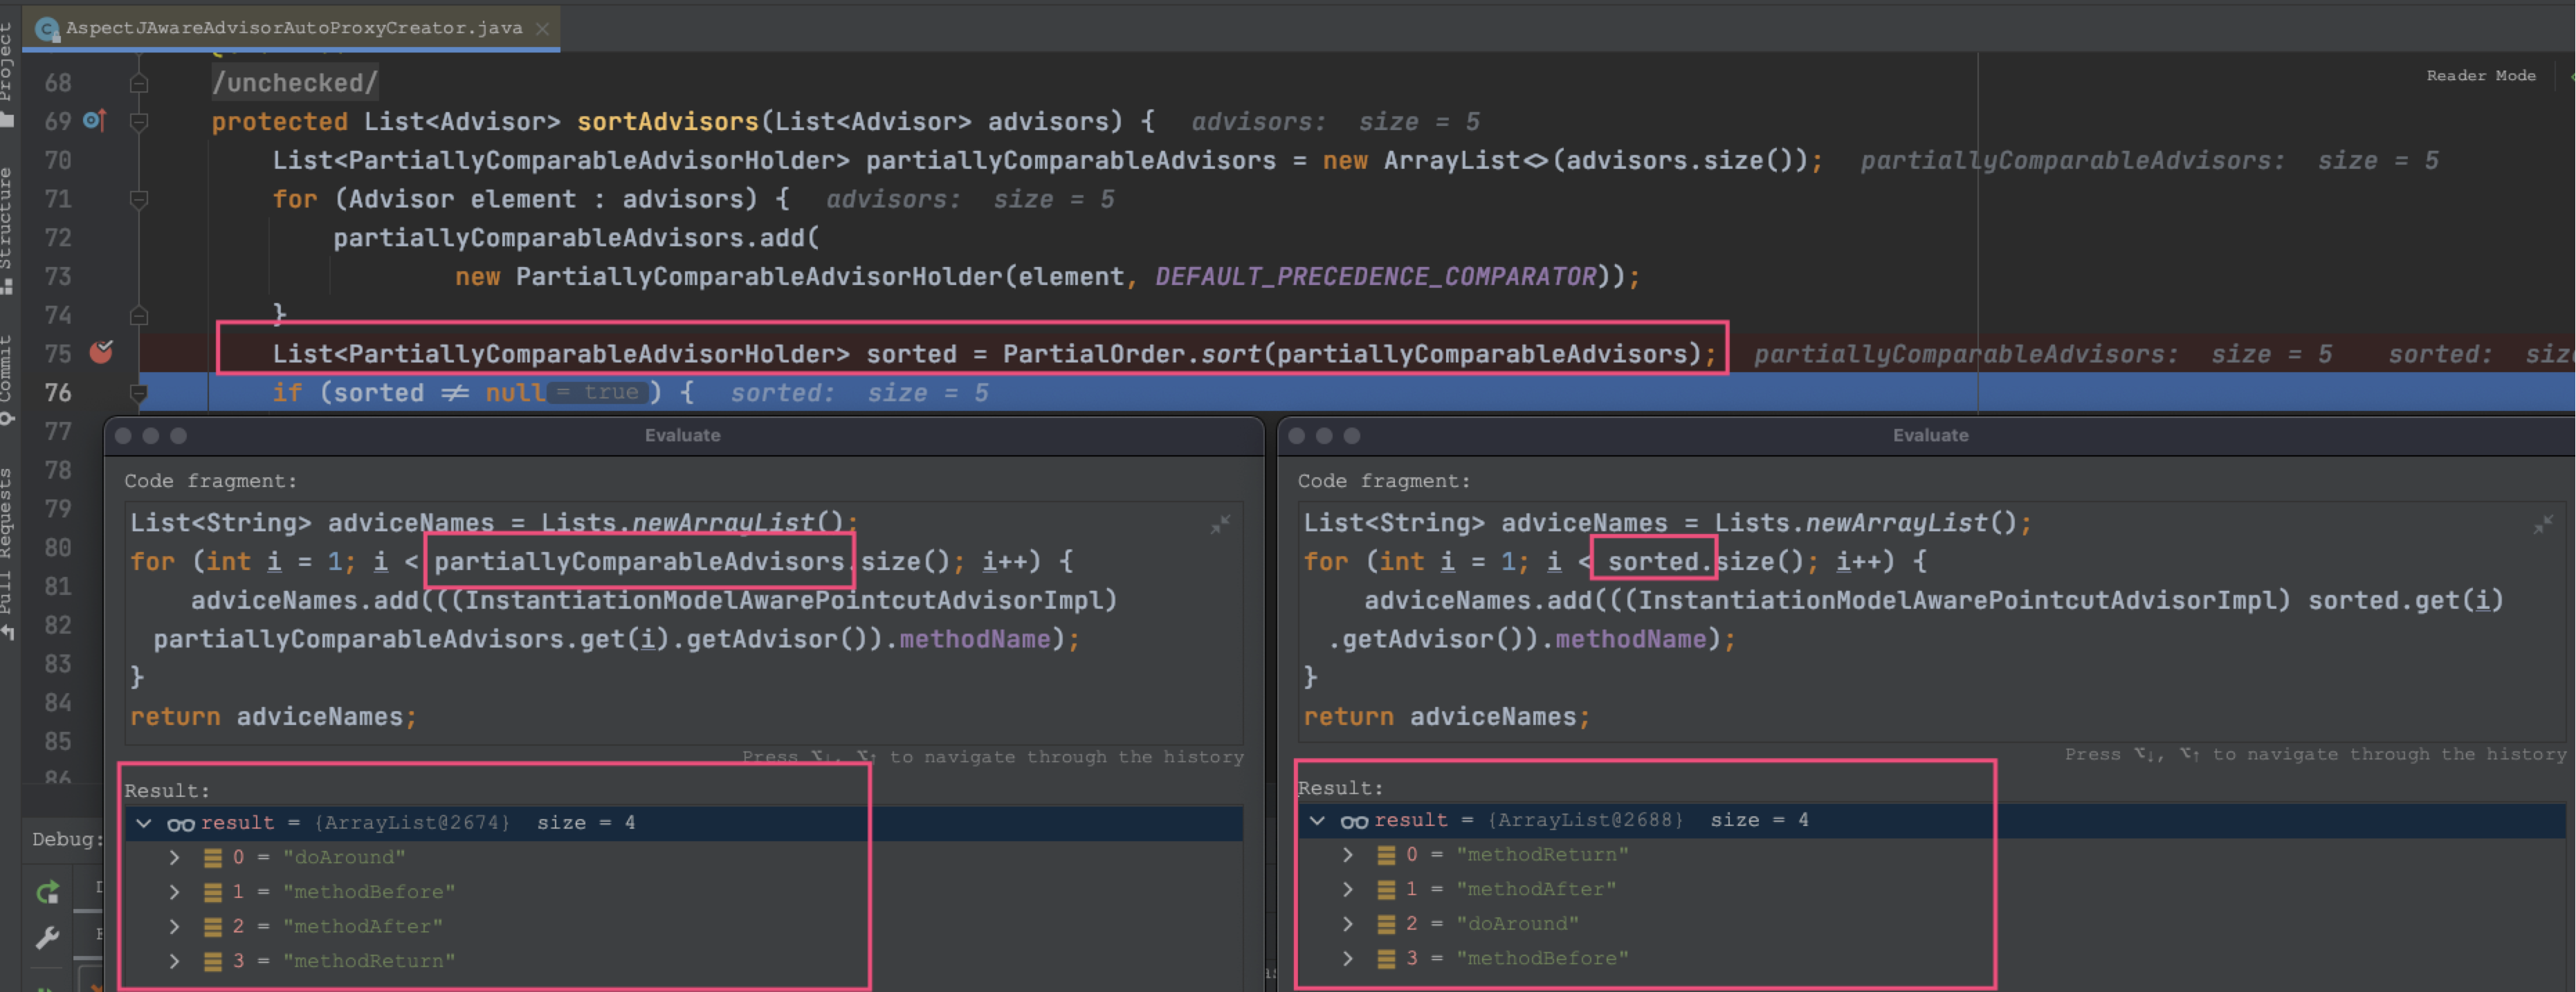
Task: Expand the 3 = "methodReturn" entry in left results
Action: (x=174, y=961)
